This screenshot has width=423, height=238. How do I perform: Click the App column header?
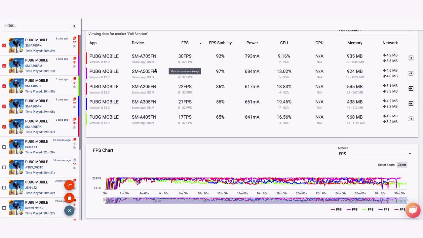click(x=93, y=43)
